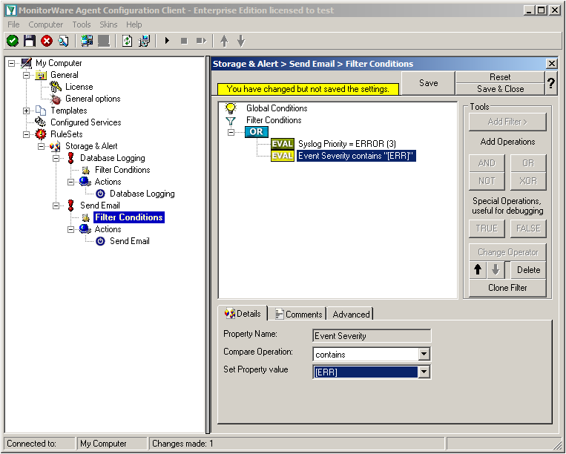Click the grey move-down arrow in Tools
The width and height of the screenshot is (566, 454).
coord(496,269)
